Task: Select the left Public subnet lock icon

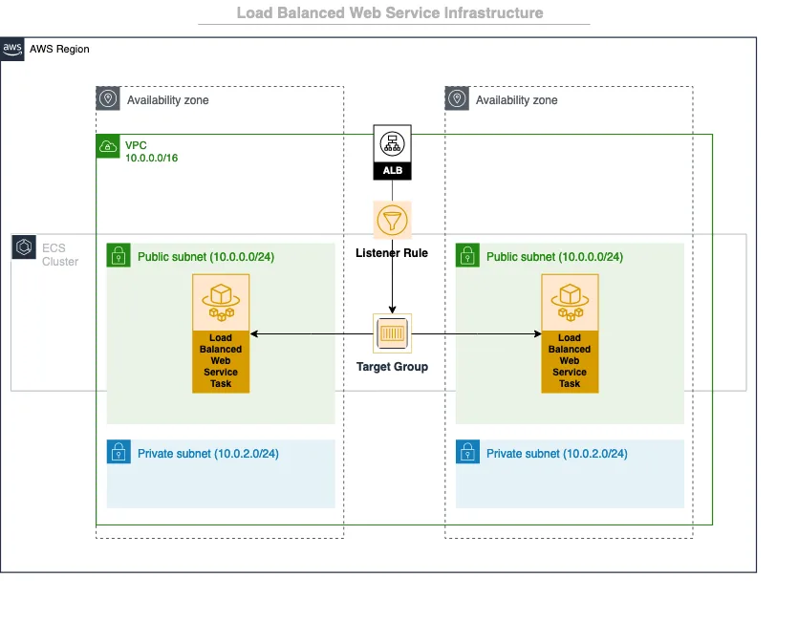Action: click(x=118, y=256)
